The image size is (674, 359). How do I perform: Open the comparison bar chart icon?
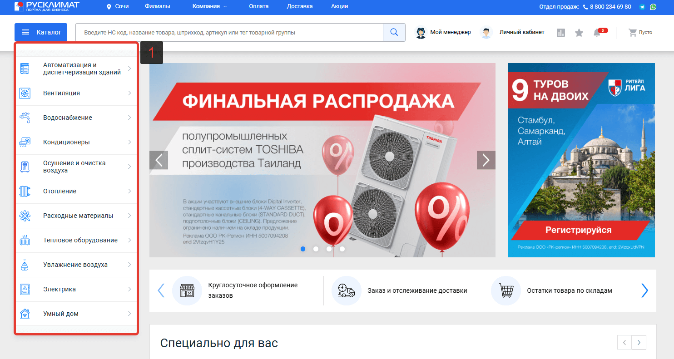[x=561, y=33]
